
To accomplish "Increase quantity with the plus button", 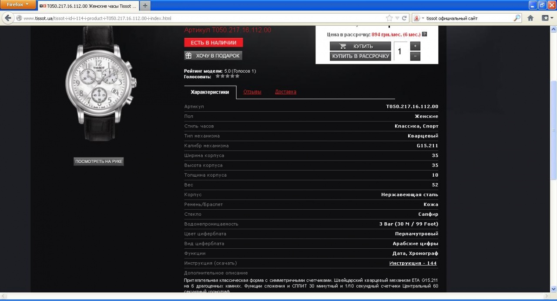I will (x=415, y=46).
